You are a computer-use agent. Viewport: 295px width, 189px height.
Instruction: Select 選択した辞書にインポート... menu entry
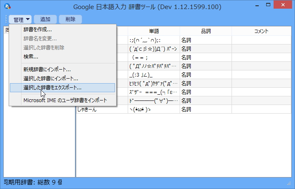[63, 78]
